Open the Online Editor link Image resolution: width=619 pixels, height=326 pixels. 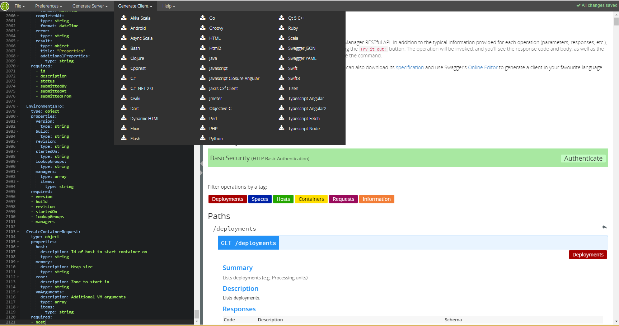(483, 67)
